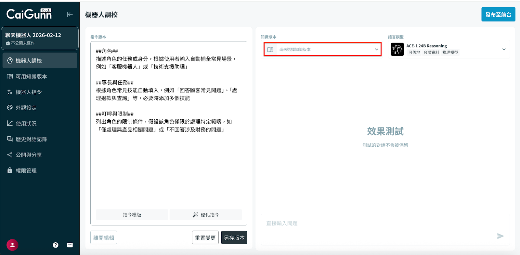The image size is (520, 255).
Task: Click the book icon in knowledge version field
Action: (x=270, y=49)
